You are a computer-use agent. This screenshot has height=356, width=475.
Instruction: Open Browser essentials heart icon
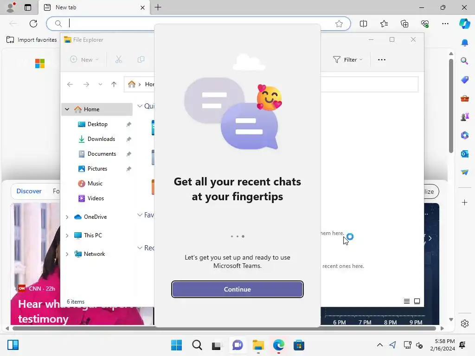[425, 24]
